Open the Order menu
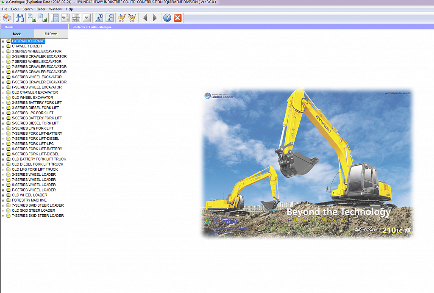 [41, 9]
